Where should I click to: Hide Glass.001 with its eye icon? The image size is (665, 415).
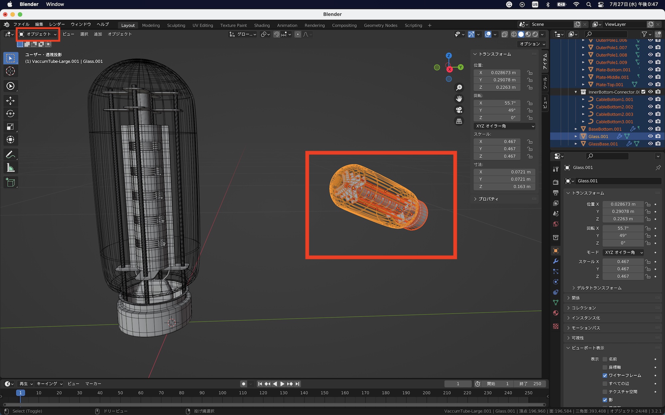point(650,136)
